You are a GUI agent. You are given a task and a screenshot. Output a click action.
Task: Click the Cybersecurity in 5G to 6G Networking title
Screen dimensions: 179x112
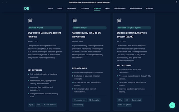click(87, 35)
